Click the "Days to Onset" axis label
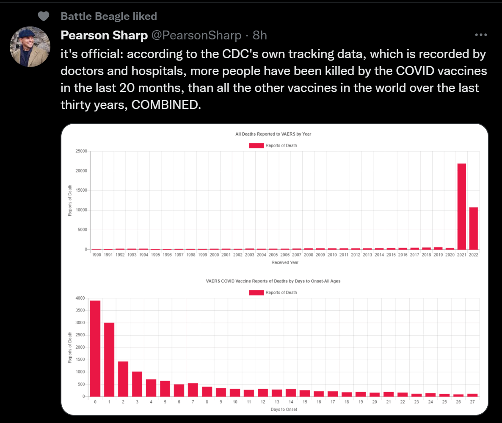The image size is (502, 423). tap(284, 409)
